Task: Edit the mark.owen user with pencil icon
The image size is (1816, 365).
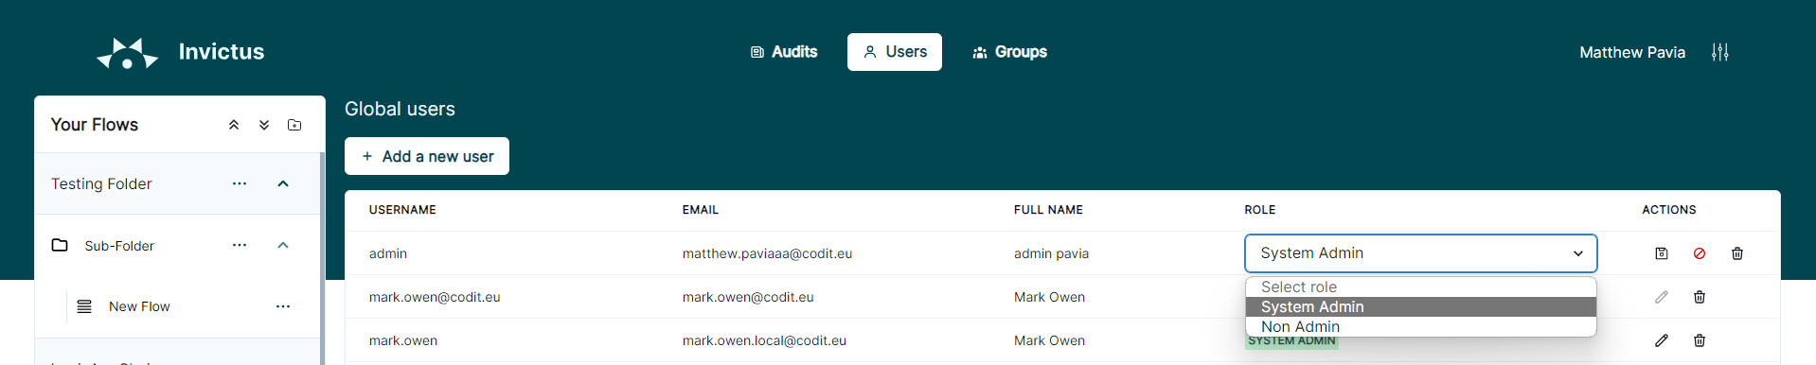Action: [1662, 340]
